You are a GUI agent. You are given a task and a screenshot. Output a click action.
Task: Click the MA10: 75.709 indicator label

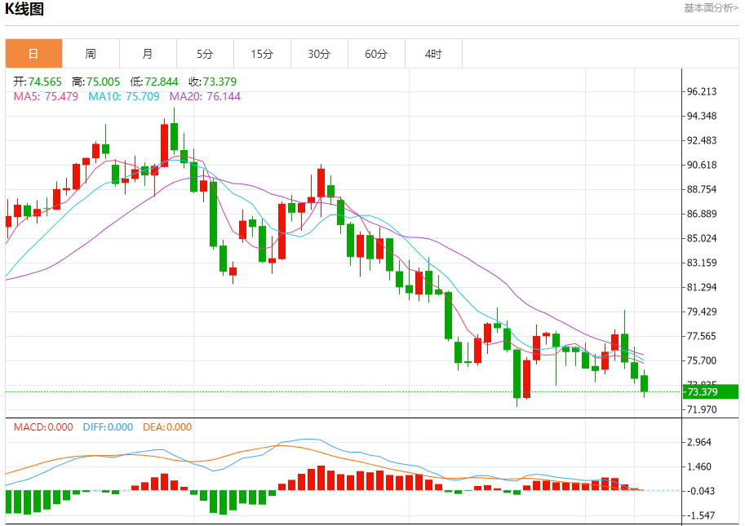pyautogui.click(x=124, y=96)
